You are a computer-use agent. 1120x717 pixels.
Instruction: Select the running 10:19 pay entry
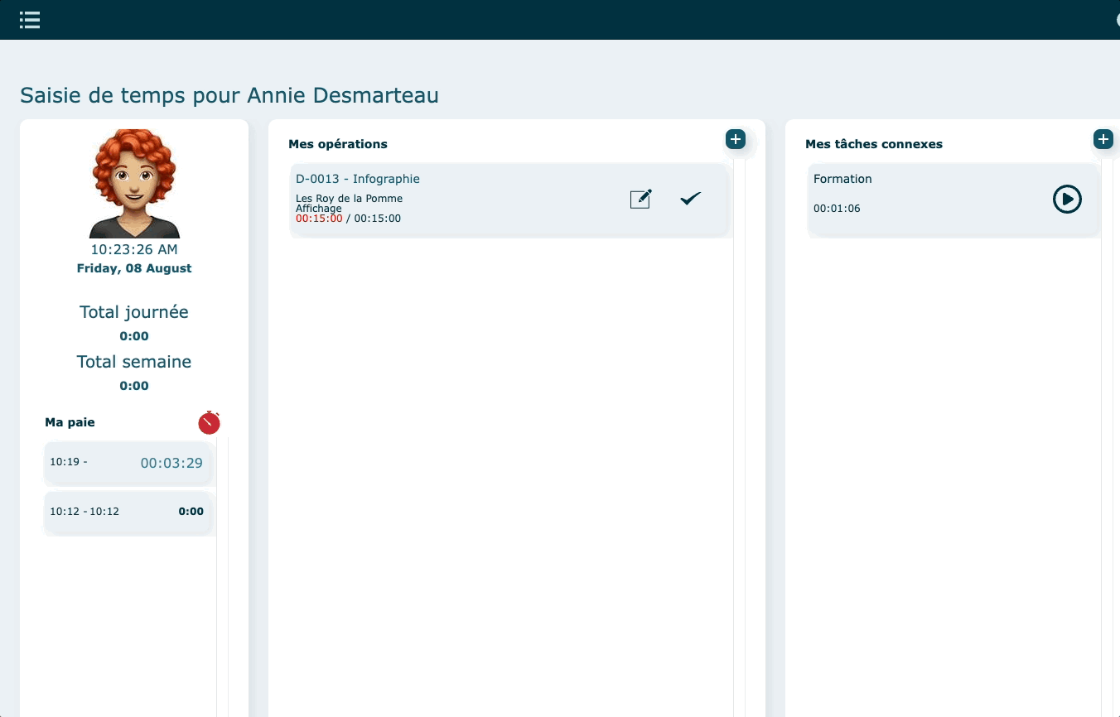pyautogui.click(x=128, y=463)
